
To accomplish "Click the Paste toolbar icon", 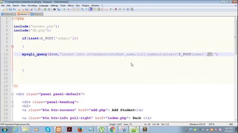I will tap(40, 9).
